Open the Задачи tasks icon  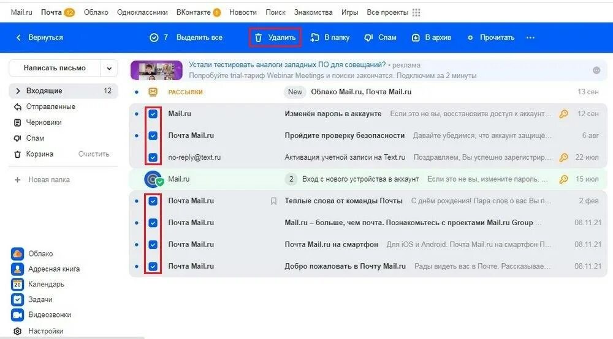18,299
